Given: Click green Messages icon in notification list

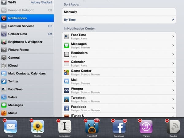Looking at the screenshot, I should coord(67,45).
